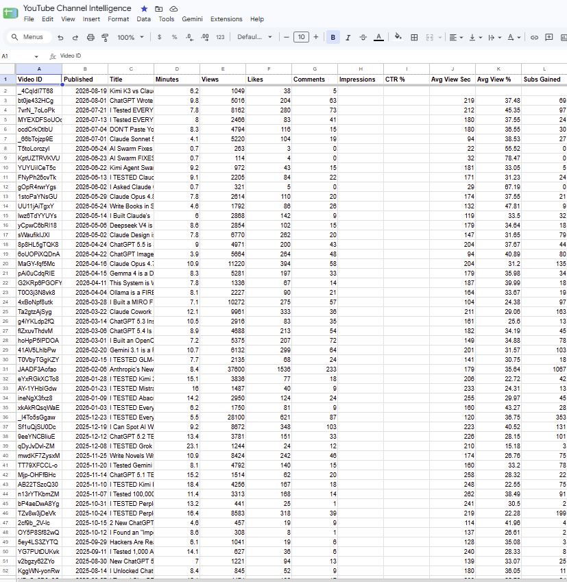This screenshot has height=582, width=567.
Task: Toggle italic formatting
Action: click(348, 38)
